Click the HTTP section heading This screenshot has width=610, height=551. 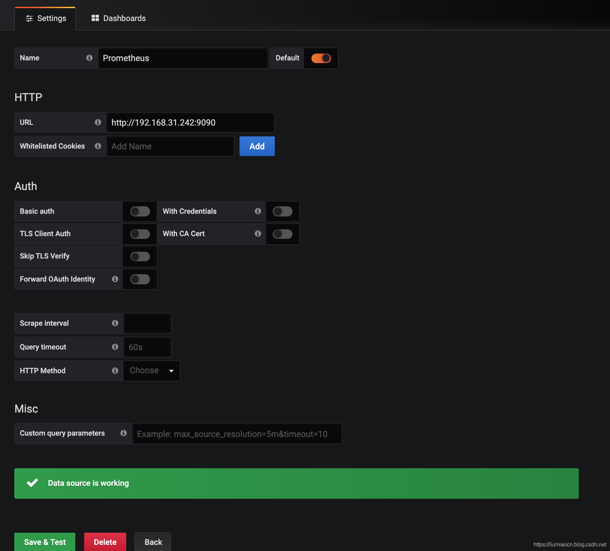pyautogui.click(x=28, y=97)
